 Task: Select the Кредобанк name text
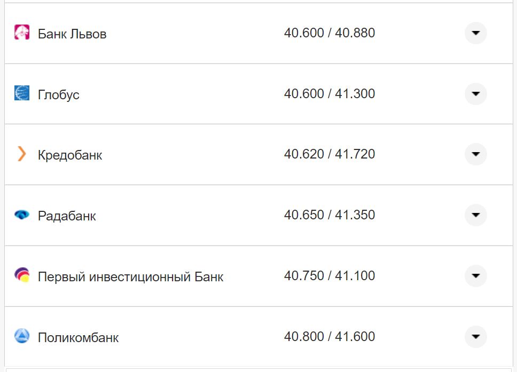pyautogui.click(x=70, y=155)
